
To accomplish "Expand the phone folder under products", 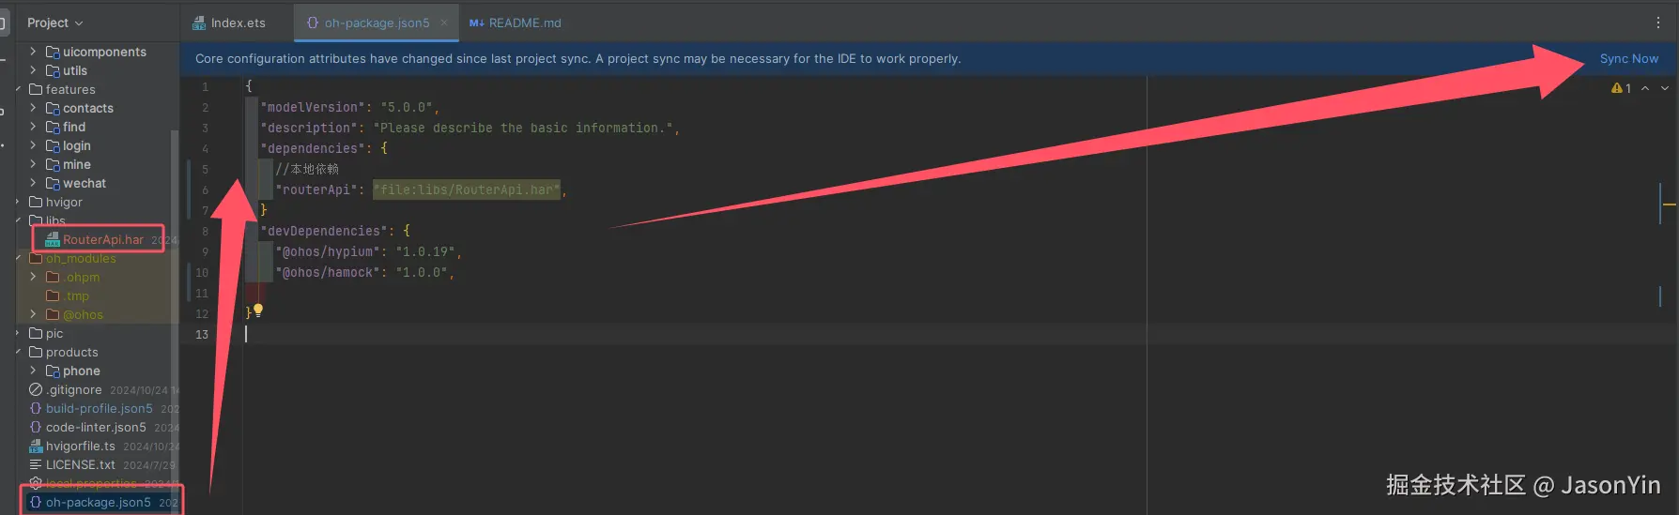I will (x=33, y=371).
